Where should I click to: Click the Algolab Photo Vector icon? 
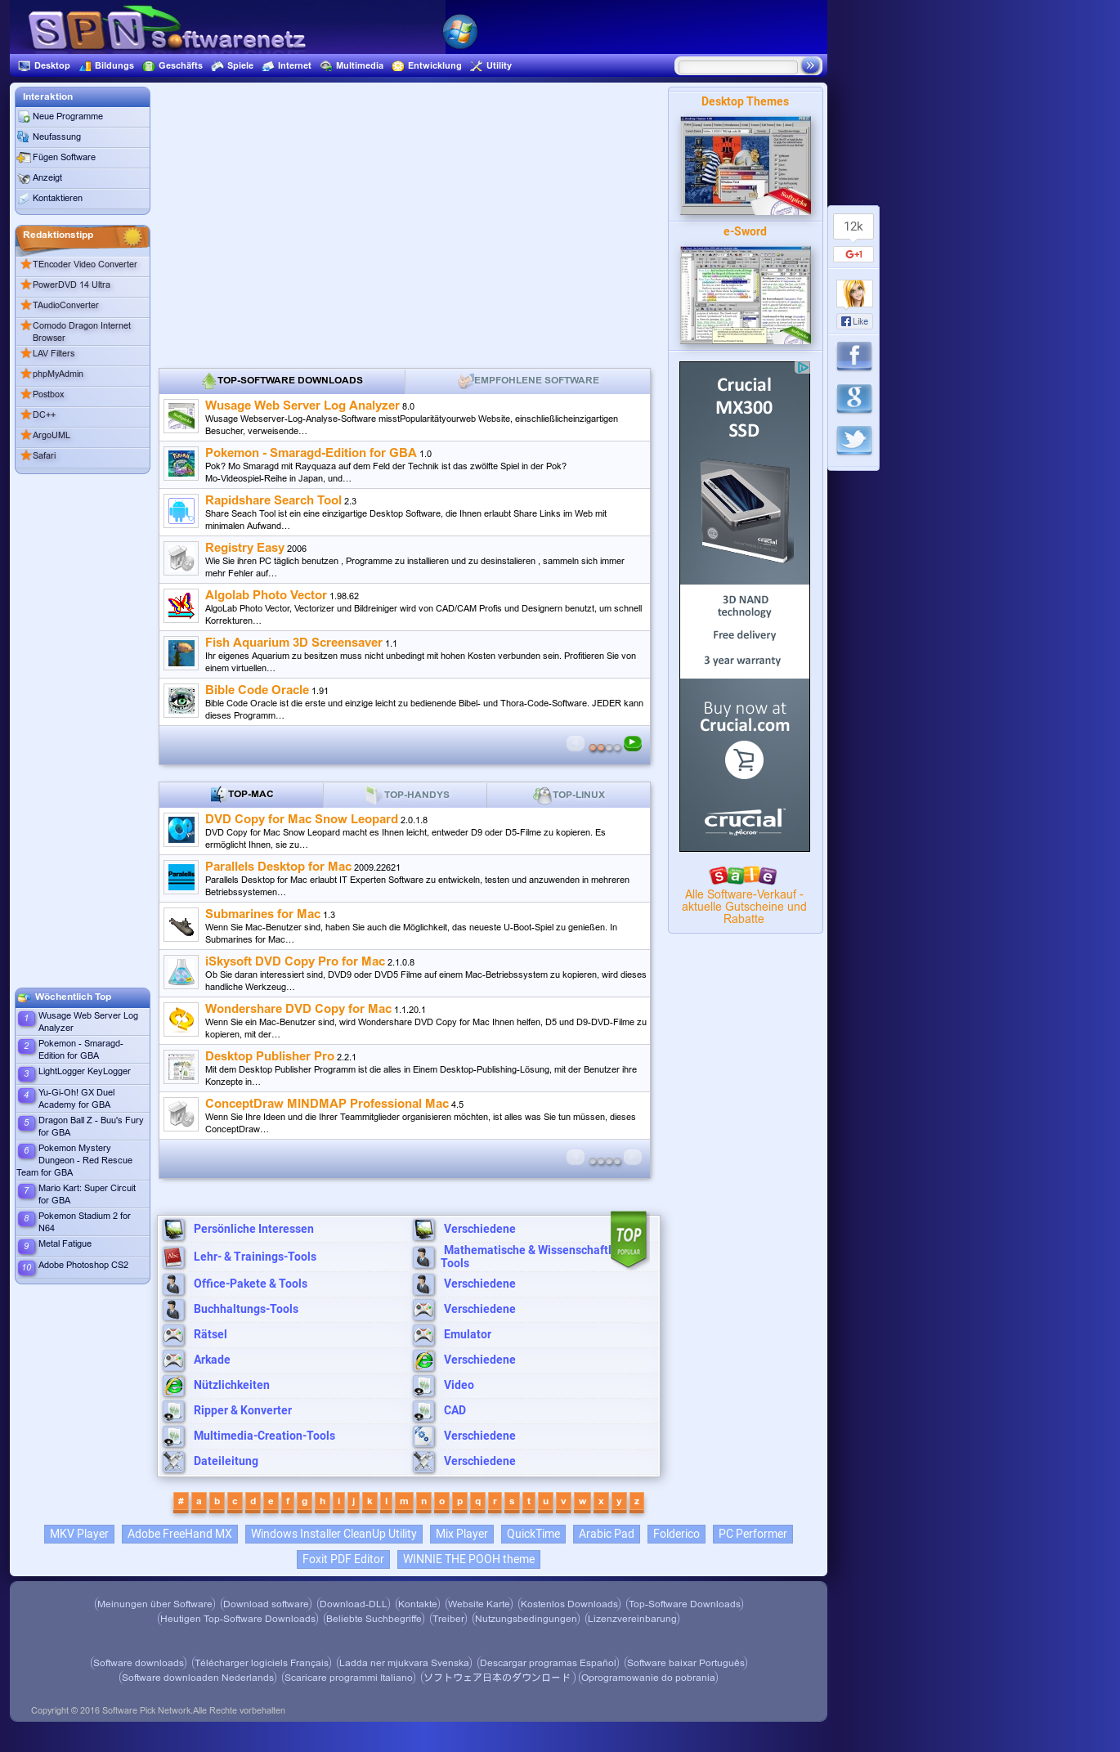coord(181,607)
